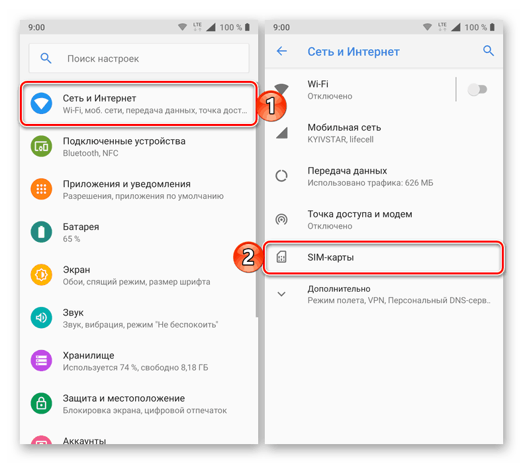Open the Wi-Fi settings entry

(x=359, y=89)
